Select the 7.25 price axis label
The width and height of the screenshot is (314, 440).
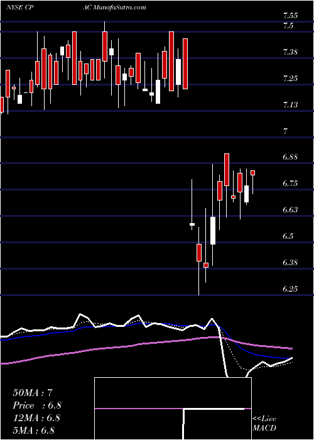click(x=291, y=79)
